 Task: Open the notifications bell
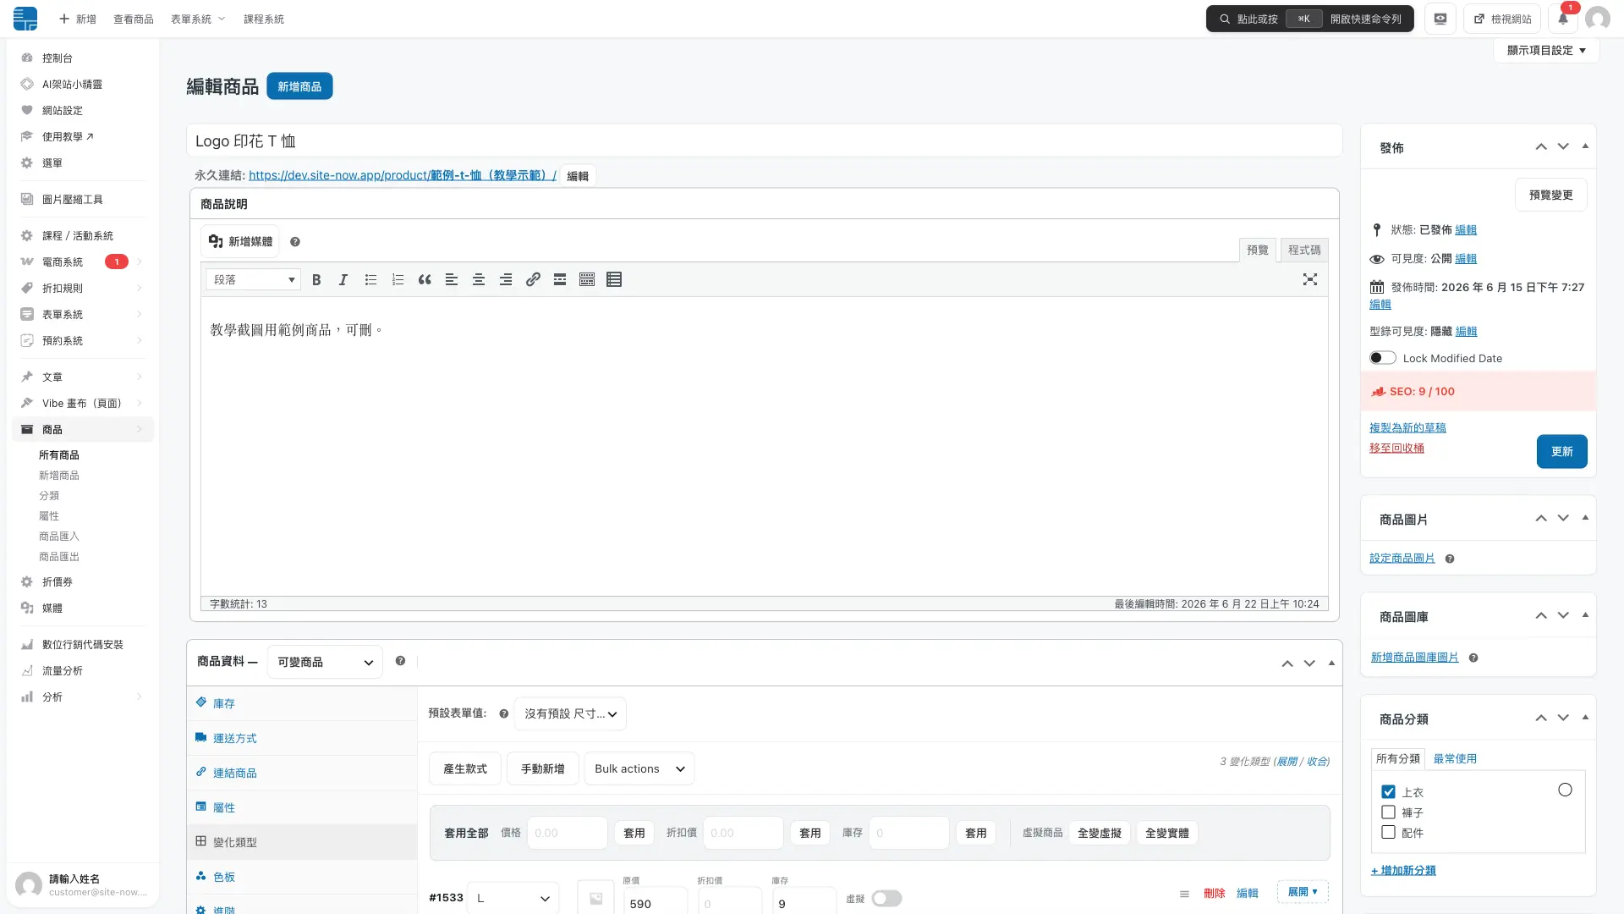tap(1563, 19)
